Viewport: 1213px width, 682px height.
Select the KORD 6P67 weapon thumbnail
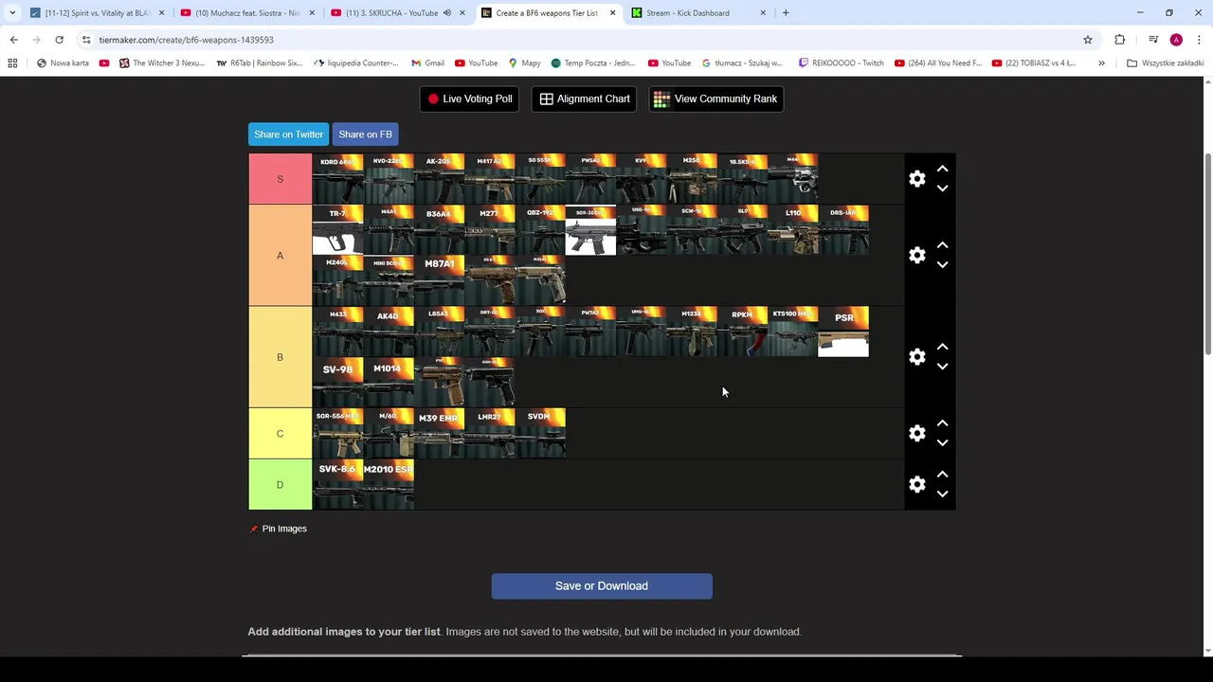pos(337,179)
